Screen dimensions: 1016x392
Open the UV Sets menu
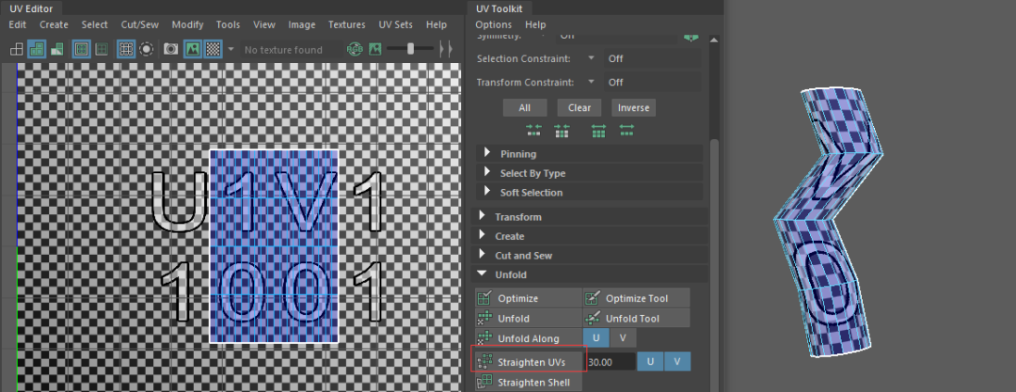click(x=395, y=24)
